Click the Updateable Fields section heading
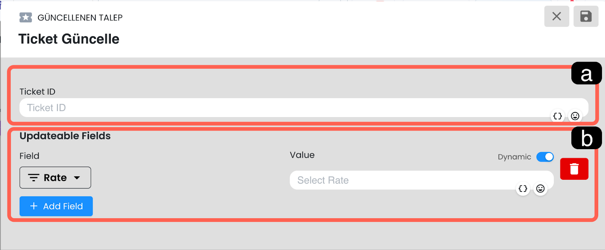605x250 pixels. (x=65, y=136)
